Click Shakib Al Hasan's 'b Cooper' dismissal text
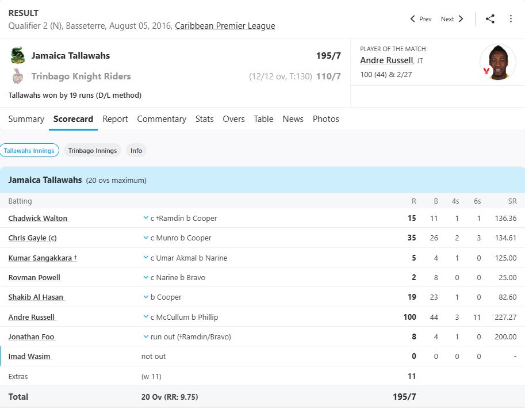 pyautogui.click(x=166, y=297)
